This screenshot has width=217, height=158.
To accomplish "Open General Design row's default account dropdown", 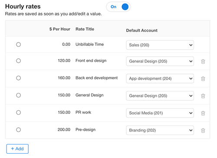I will click(160, 96).
